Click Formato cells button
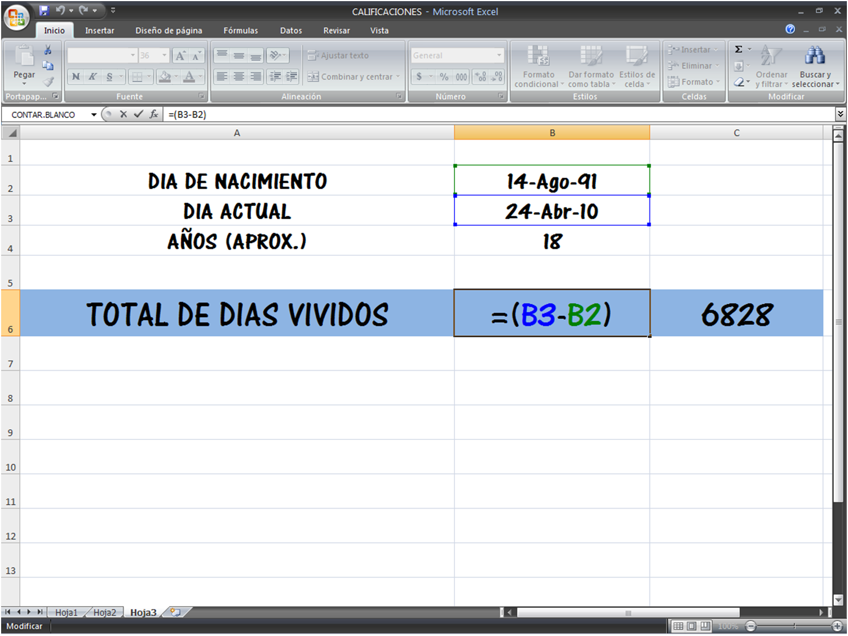 [x=694, y=82]
